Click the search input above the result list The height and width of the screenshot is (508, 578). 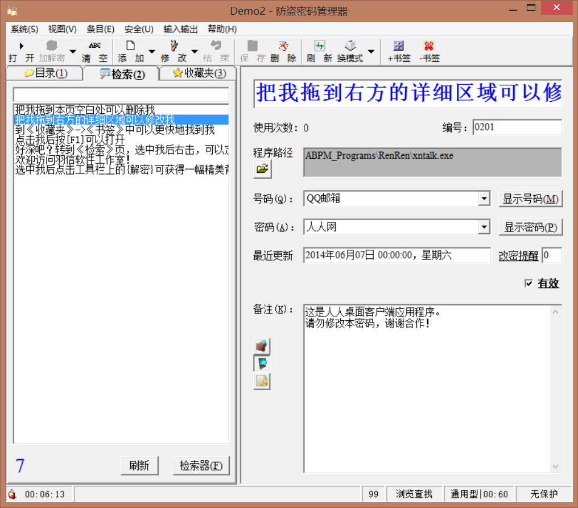(121, 95)
